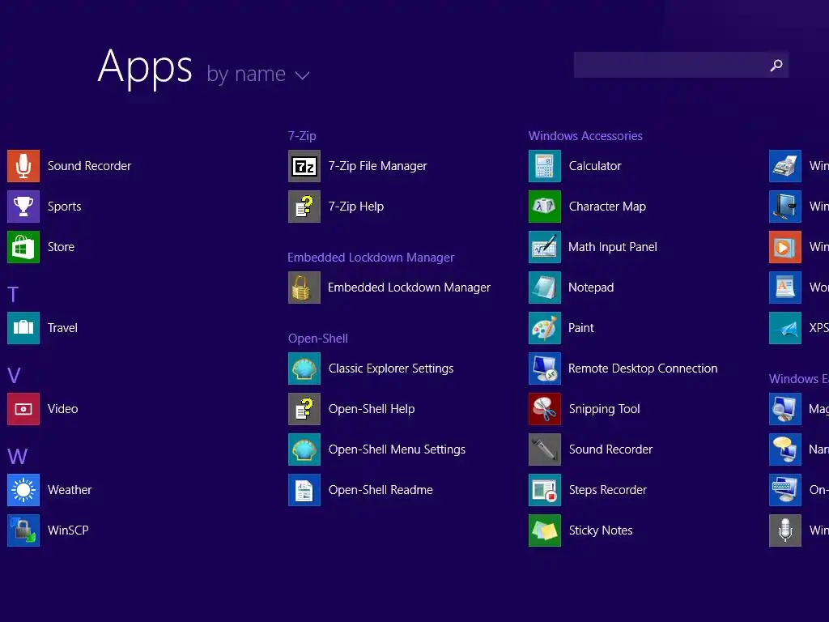Open Remote Desktop Connection icon
The width and height of the screenshot is (829, 622).
tap(545, 369)
